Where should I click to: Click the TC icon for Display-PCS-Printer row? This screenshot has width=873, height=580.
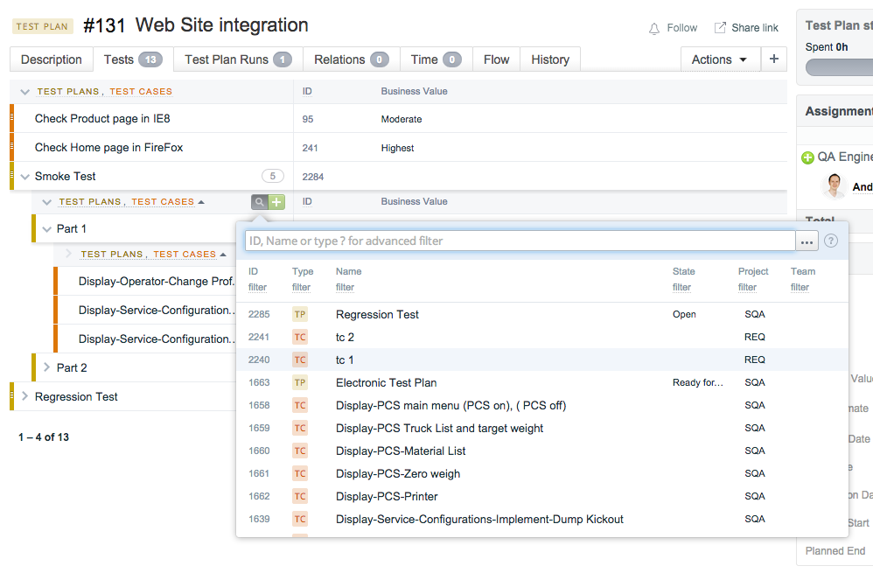click(300, 497)
